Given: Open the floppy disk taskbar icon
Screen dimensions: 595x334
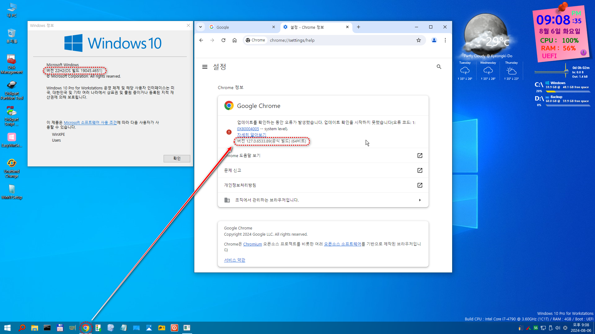Looking at the screenshot, I should point(60,328).
